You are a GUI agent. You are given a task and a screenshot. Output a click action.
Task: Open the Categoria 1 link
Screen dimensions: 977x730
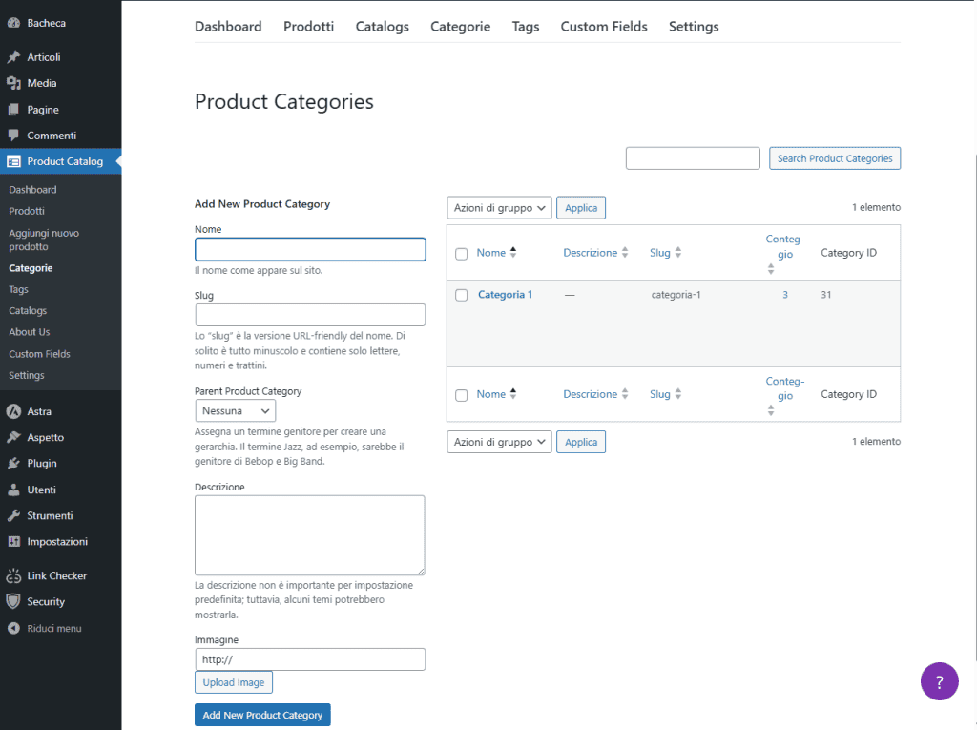pos(505,294)
